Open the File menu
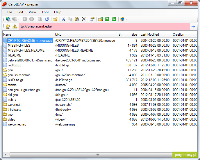This screenshot has width=200, height=160. [9, 12]
